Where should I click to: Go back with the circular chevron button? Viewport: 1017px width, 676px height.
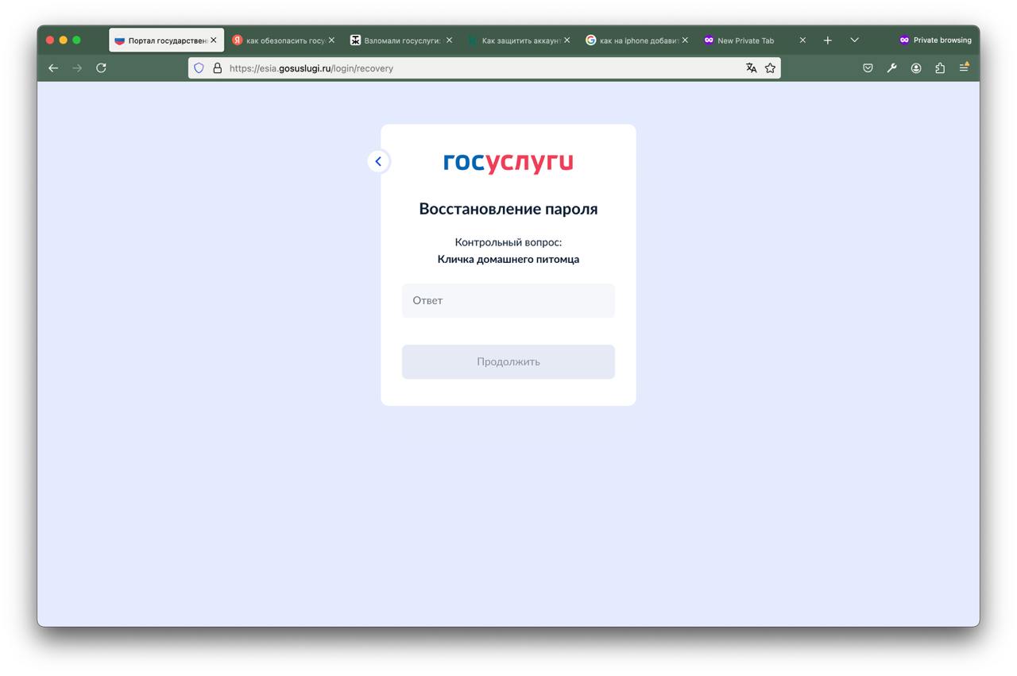[378, 161]
